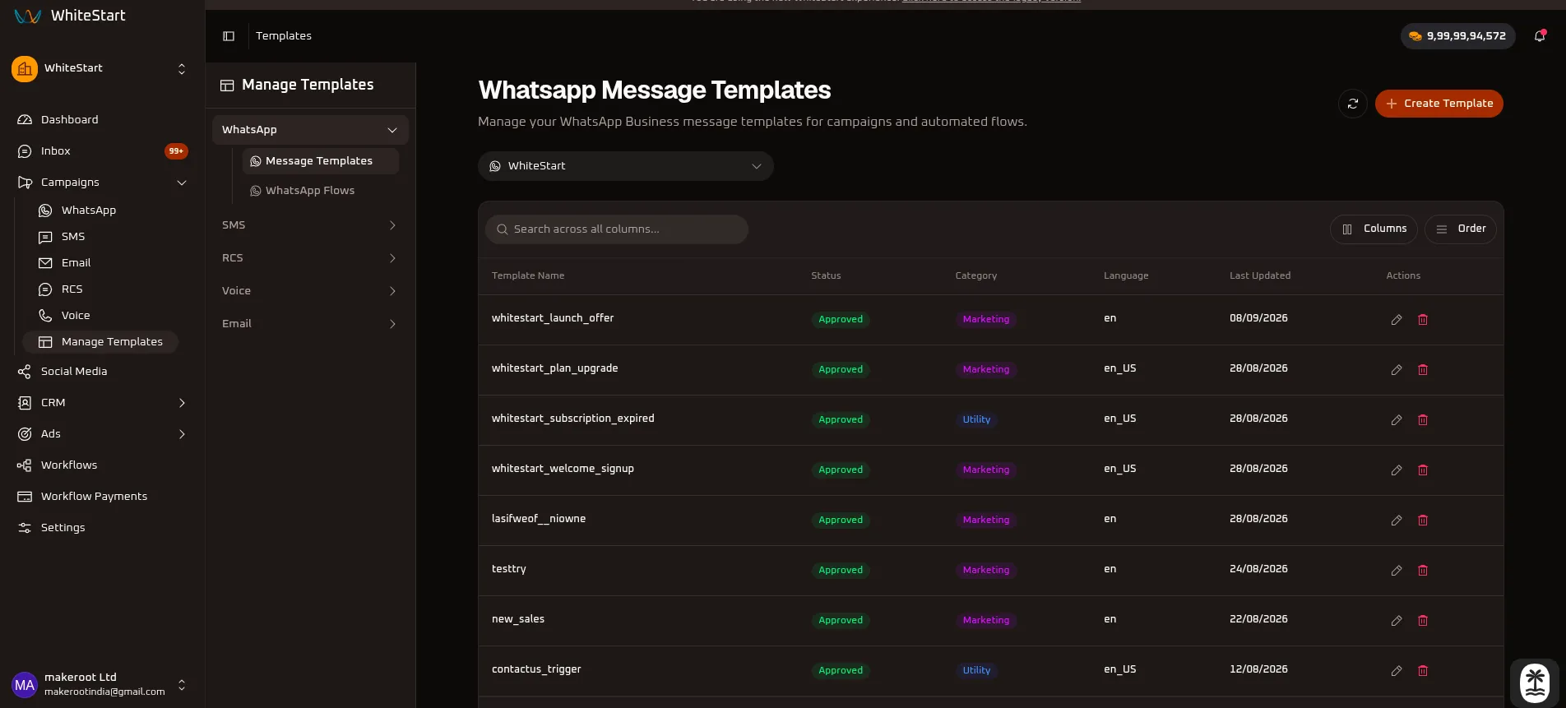This screenshot has height=708, width=1566.
Task: Toggle the sidebar panel icon
Action: coord(229,36)
